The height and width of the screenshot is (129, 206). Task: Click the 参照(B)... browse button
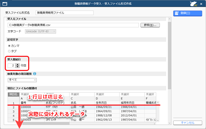click(150, 25)
